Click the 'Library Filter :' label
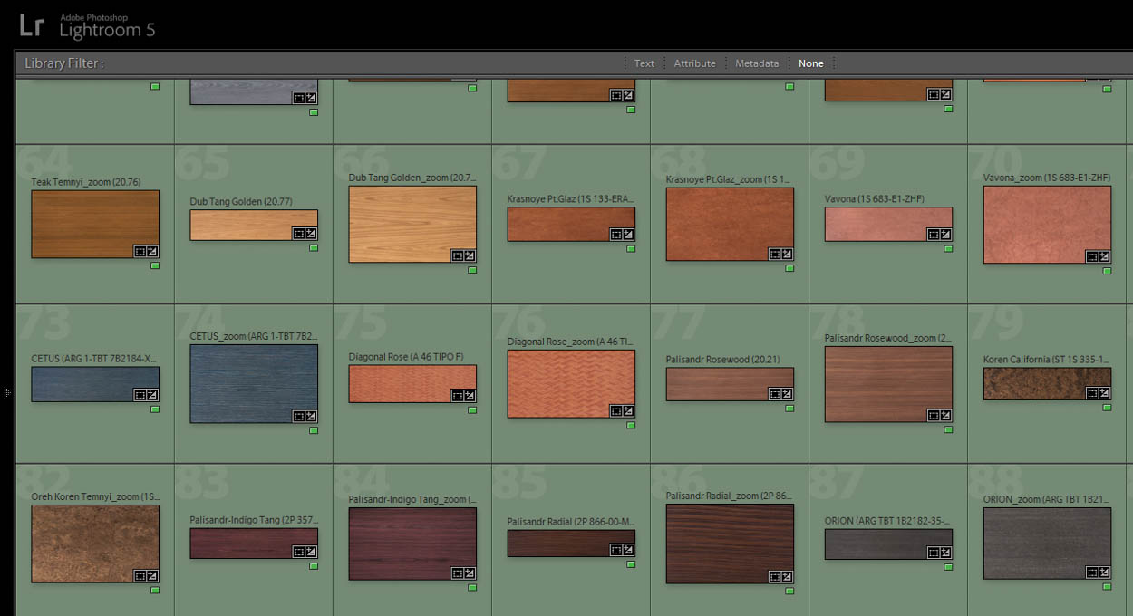This screenshot has width=1133, height=616. 64,63
